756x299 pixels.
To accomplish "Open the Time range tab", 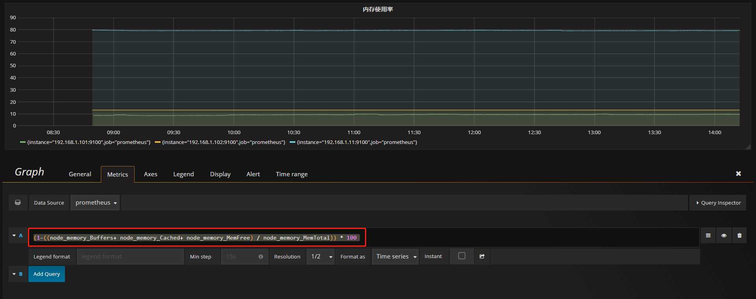I will click(x=292, y=174).
